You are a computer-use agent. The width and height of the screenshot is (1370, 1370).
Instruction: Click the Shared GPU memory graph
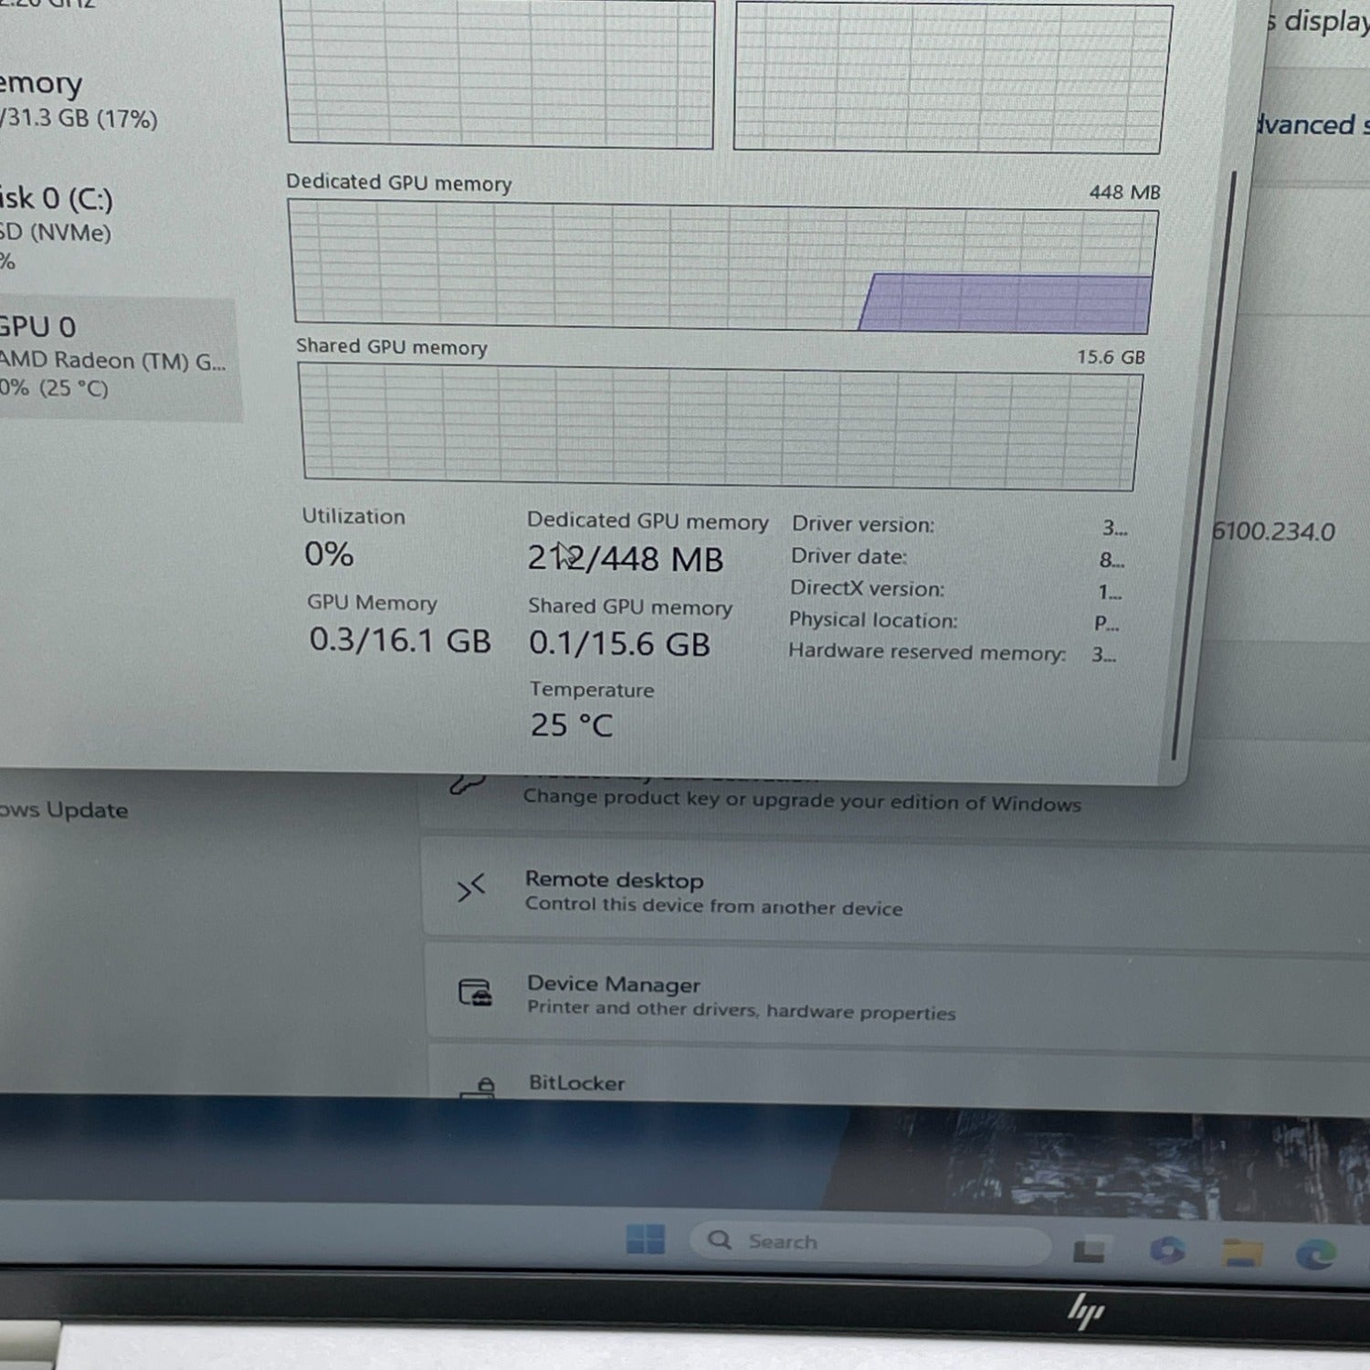pyautogui.click(x=720, y=427)
